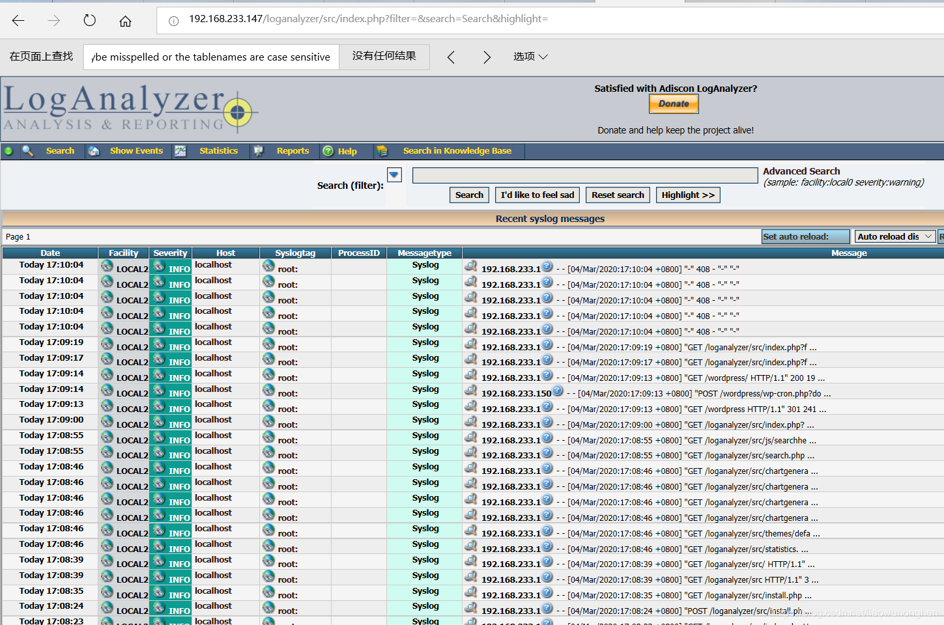Screen dimensions: 944x625
Task: Click the yellow Donate button
Action: coord(674,104)
